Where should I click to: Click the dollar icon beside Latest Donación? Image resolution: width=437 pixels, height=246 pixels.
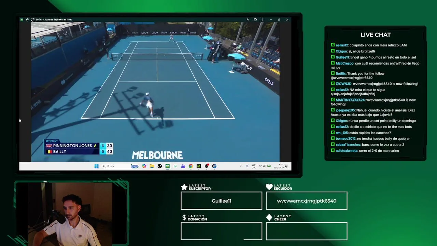(184, 217)
